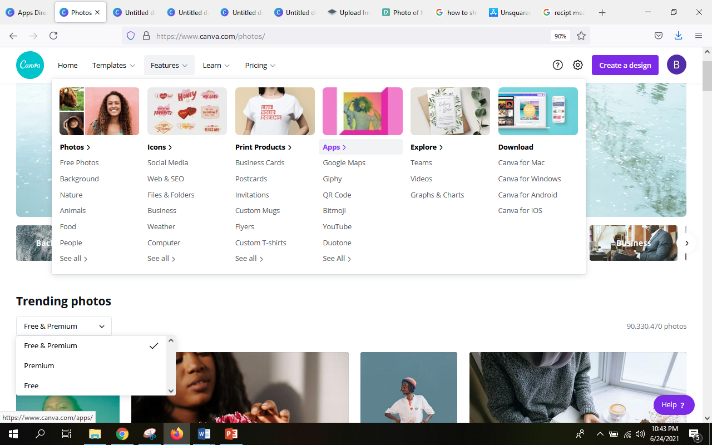Open the Windows Start menu
The image size is (712, 445).
click(x=13, y=434)
